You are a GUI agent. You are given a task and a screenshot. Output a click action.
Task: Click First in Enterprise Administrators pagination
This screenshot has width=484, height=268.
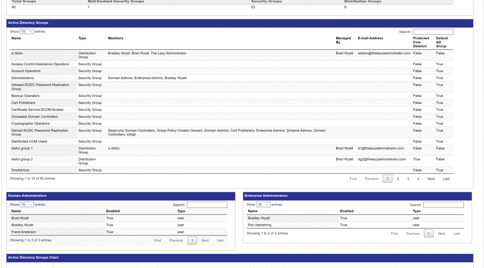(394, 234)
